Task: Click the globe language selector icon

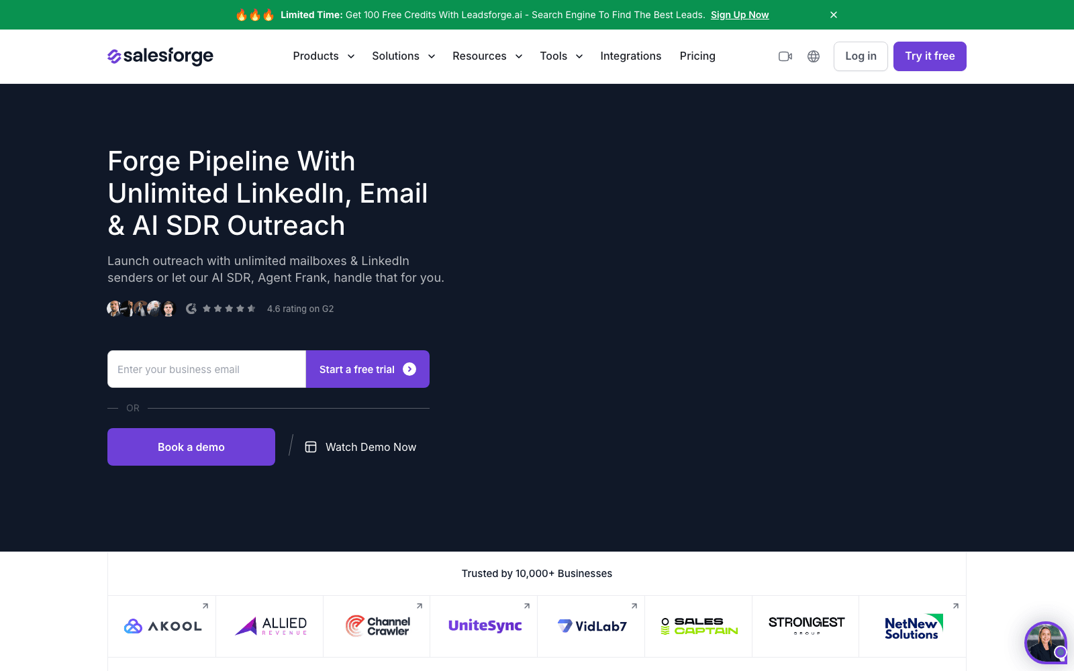Action: (814, 56)
